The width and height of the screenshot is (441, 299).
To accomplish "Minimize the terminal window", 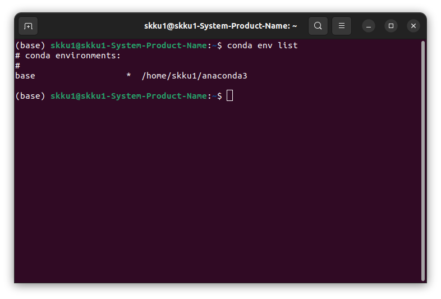I will point(369,26).
